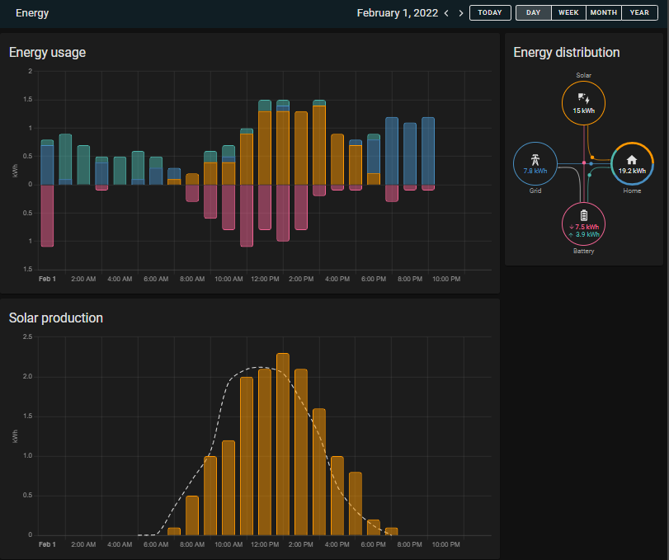Click the Home house icon
The height and width of the screenshot is (560, 669).
tap(632, 160)
